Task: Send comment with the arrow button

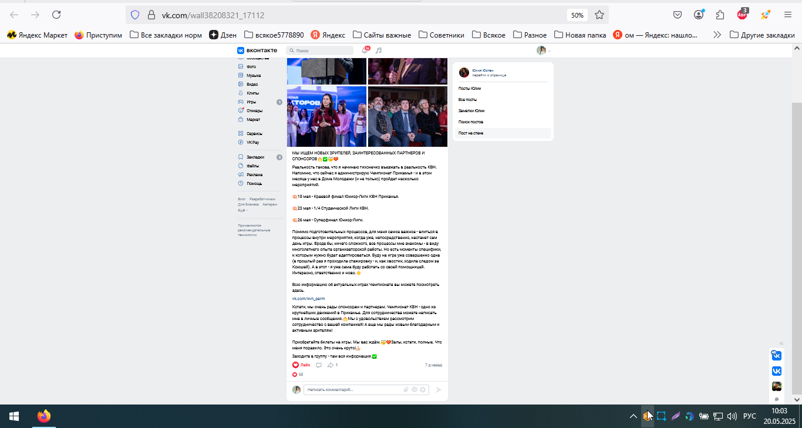Action: point(438,390)
